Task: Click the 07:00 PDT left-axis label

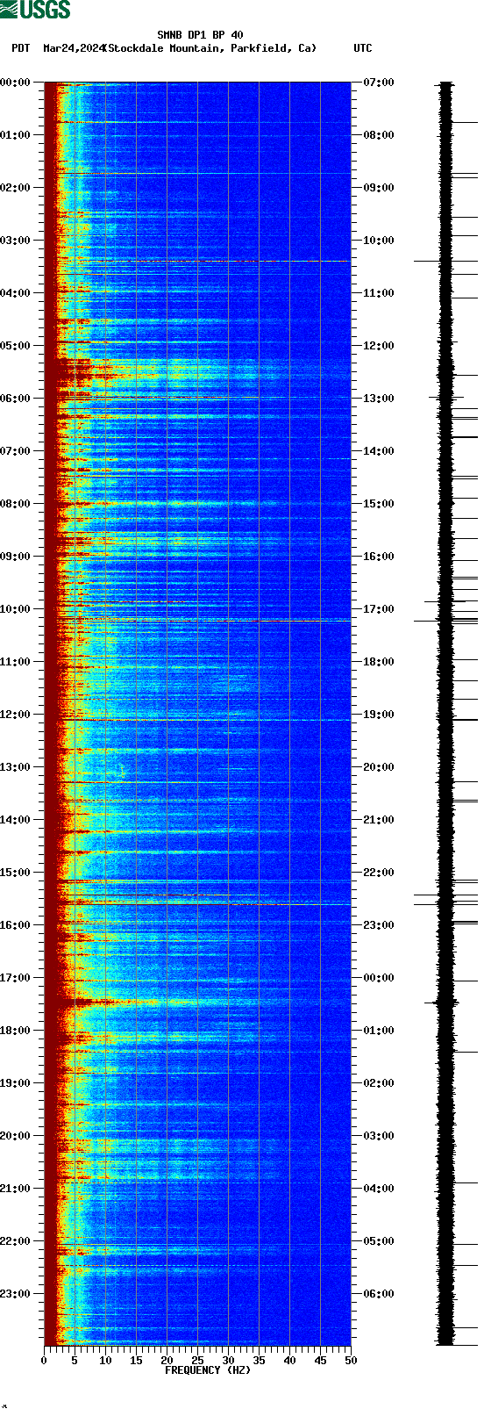Action: pos(15,451)
